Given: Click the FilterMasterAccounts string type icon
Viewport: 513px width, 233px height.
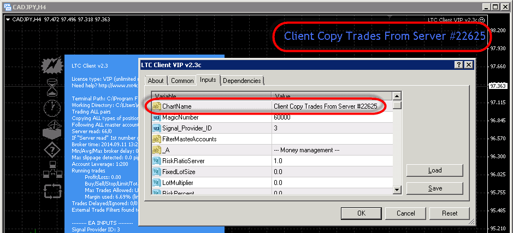Looking at the screenshot, I should click(x=157, y=139).
